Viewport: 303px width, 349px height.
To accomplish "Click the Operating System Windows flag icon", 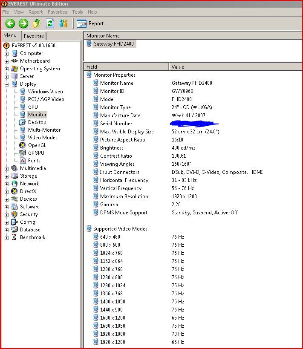I will tap(14, 69).
